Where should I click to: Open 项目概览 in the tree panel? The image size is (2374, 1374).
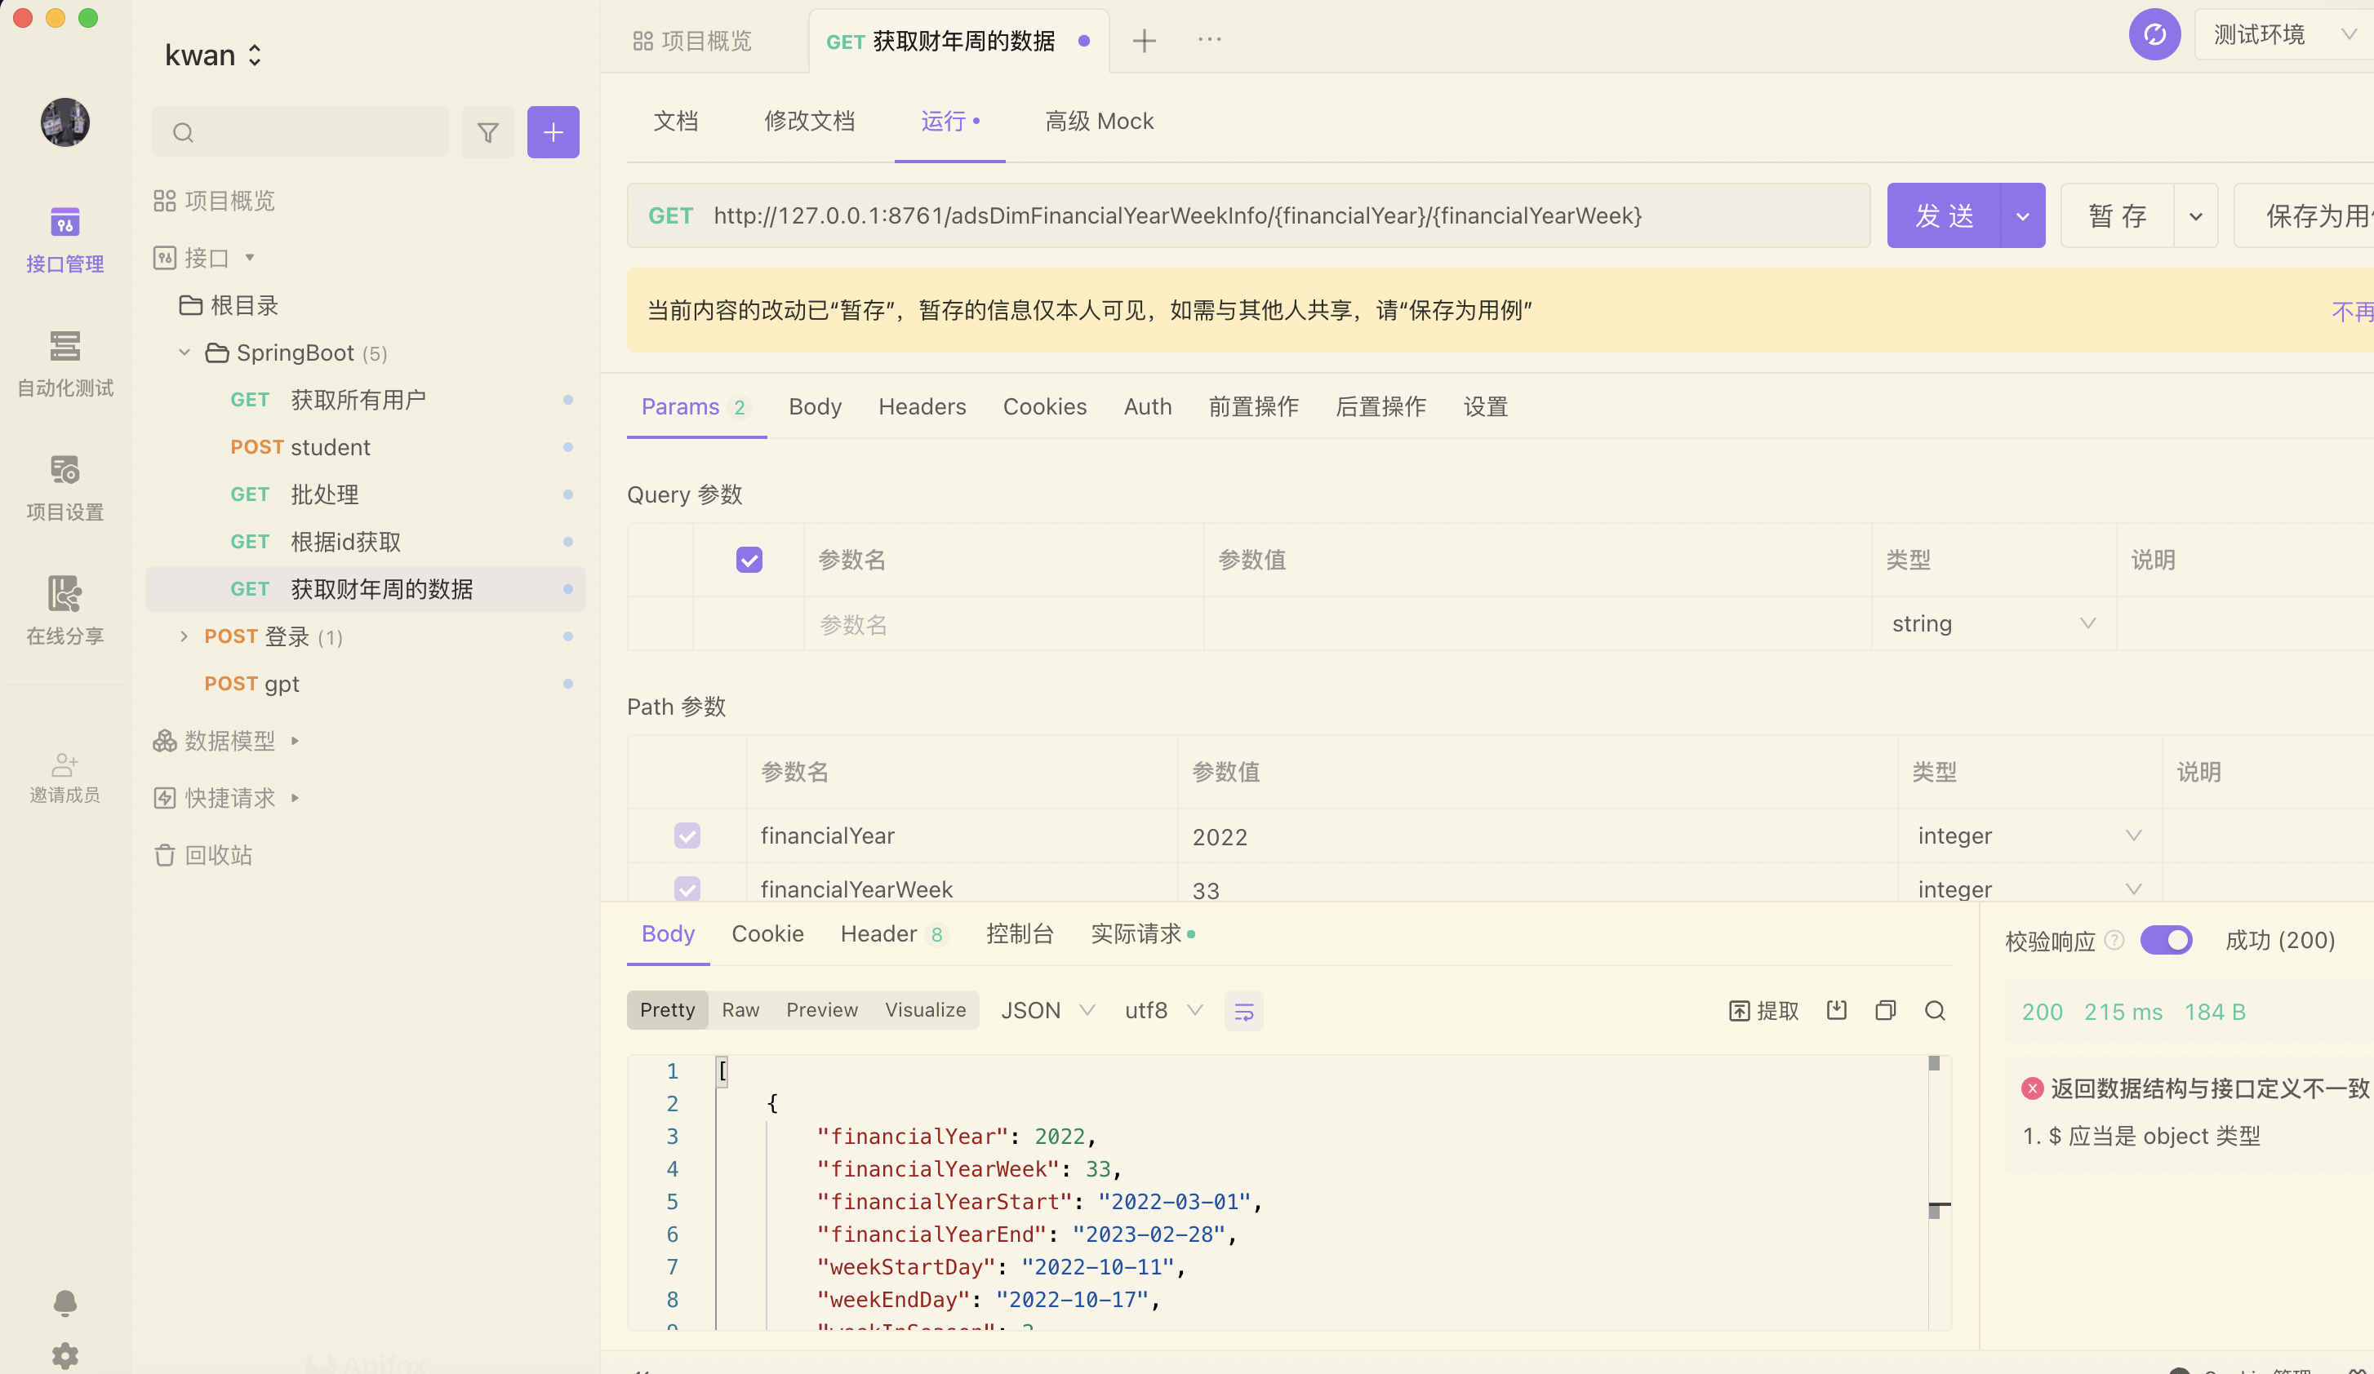215,201
